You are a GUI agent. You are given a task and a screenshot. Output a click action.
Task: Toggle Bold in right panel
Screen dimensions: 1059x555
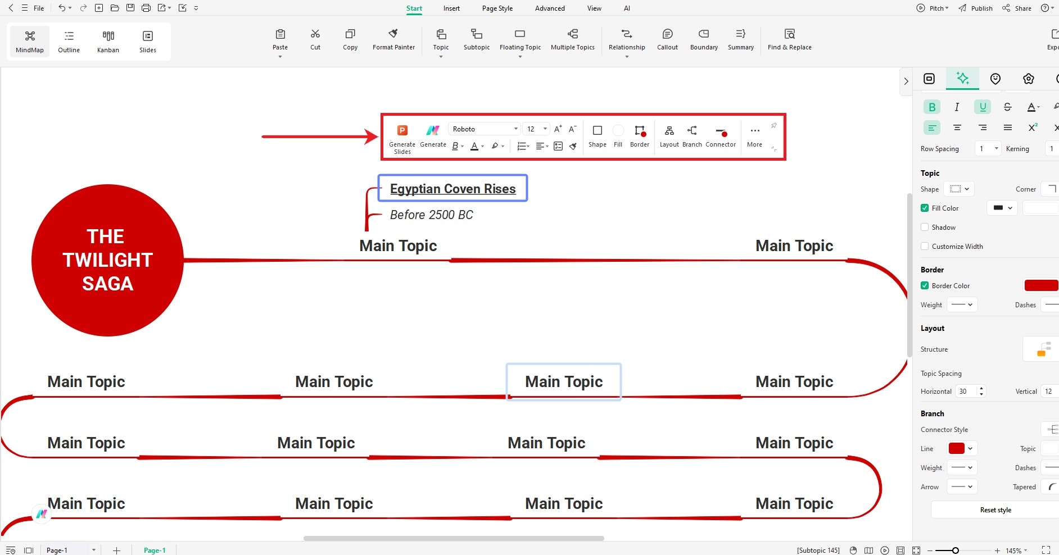(x=932, y=107)
